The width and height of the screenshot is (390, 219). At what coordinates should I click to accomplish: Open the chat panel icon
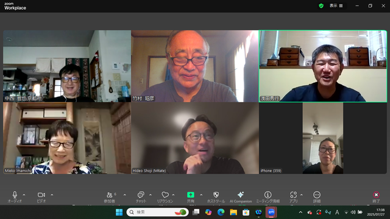click(x=141, y=195)
